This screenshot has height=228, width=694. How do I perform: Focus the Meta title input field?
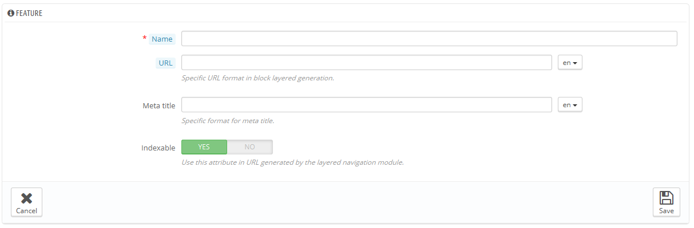367,105
